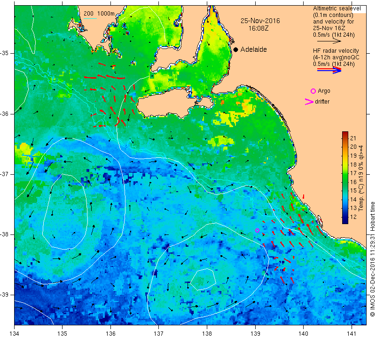Click the 135 longitude axis label

pyautogui.click(x=63, y=334)
